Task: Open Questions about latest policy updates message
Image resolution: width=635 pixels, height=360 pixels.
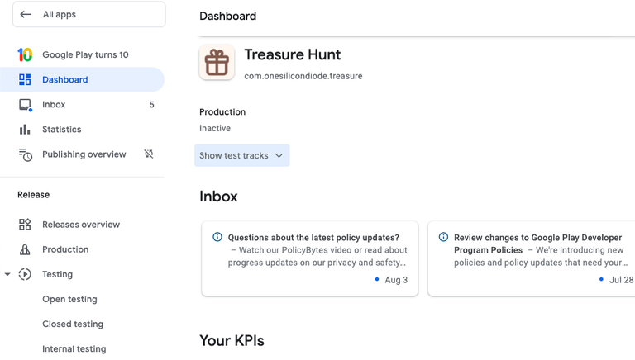Action: 310,258
